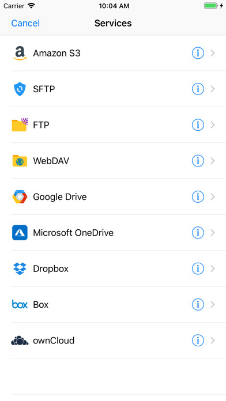The image size is (226, 401).
Task: Tap the FTP folder icon
Action: (20, 125)
